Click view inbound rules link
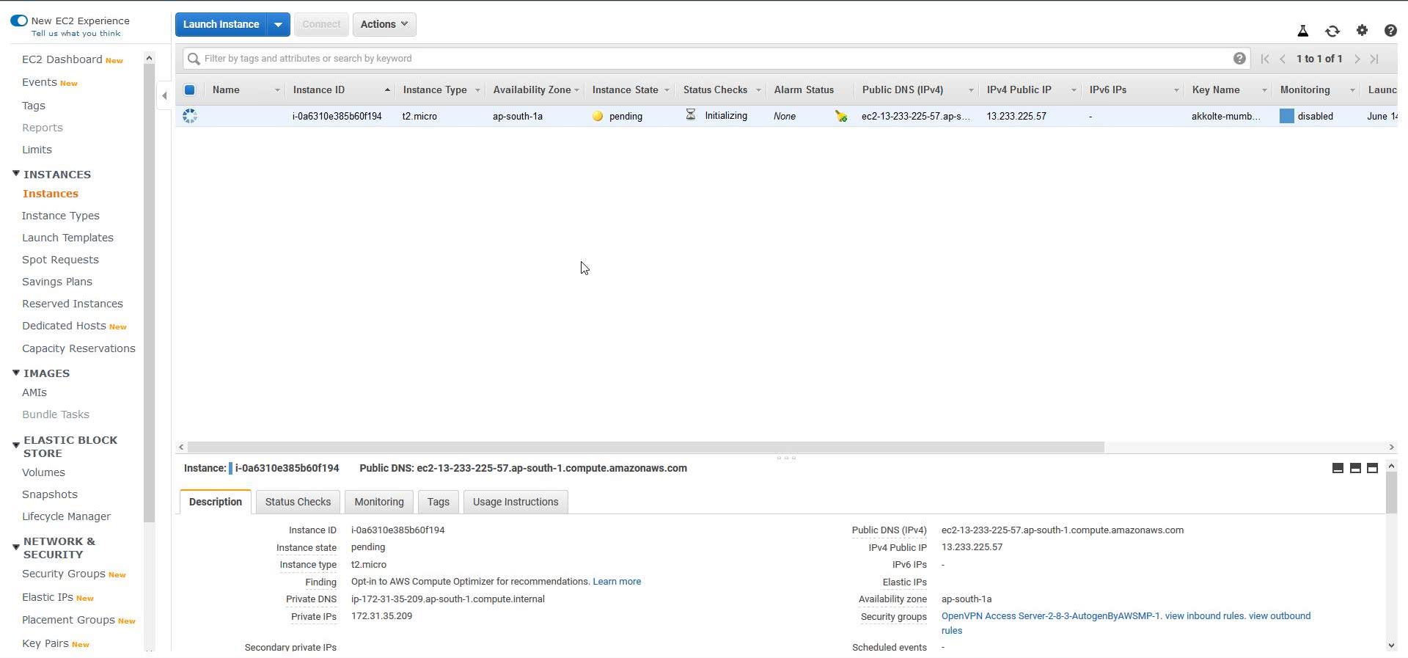The width and height of the screenshot is (1408, 658). (1205, 615)
